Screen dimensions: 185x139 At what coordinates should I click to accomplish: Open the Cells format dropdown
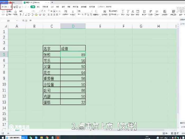tap(144, 13)
